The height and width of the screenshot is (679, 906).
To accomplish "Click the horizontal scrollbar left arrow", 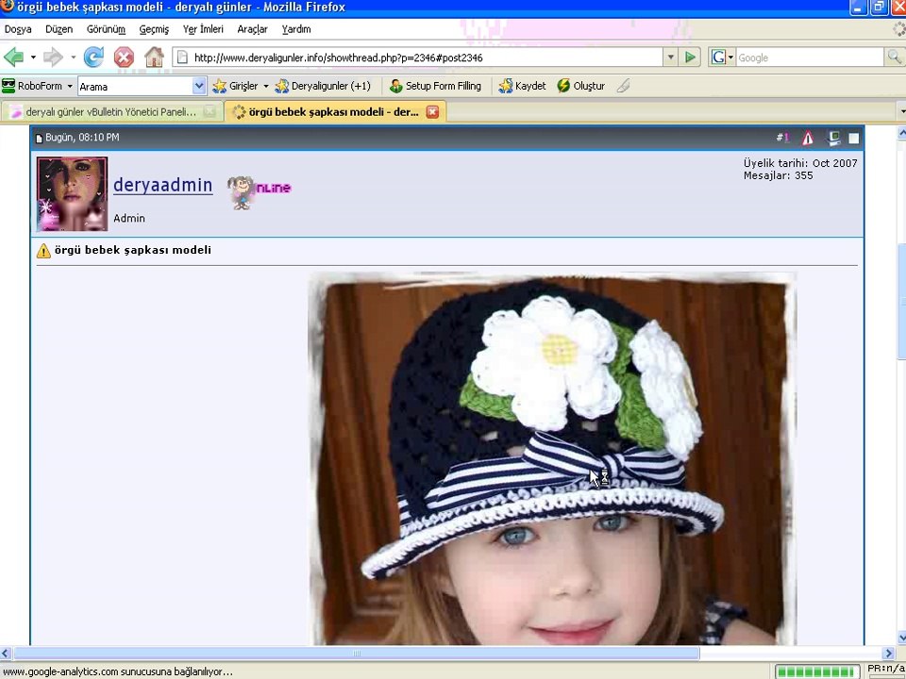I will [x=6, y=653].
